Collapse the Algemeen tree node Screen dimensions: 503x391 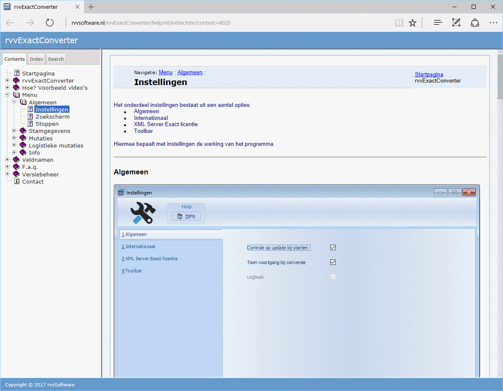14,102
